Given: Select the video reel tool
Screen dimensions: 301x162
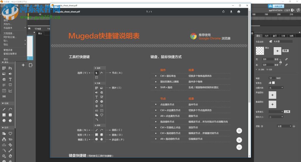Looking at the screenshot, I should click(4, 79).
